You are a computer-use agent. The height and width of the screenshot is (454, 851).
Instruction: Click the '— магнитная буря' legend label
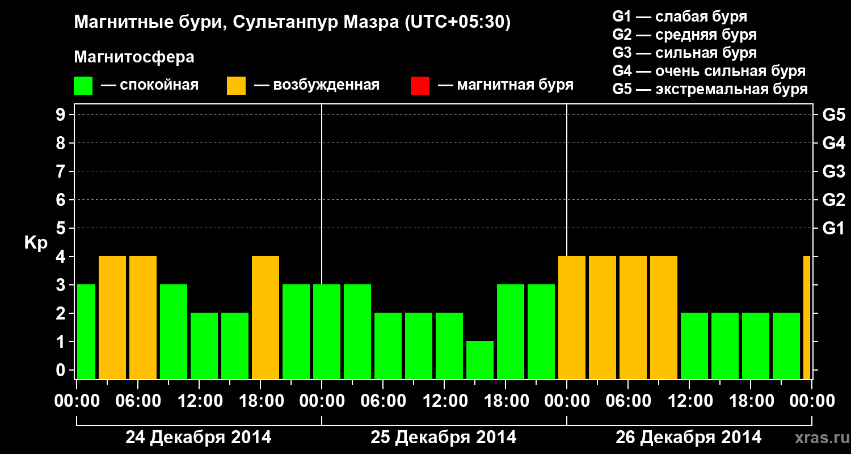pos(506,86)
